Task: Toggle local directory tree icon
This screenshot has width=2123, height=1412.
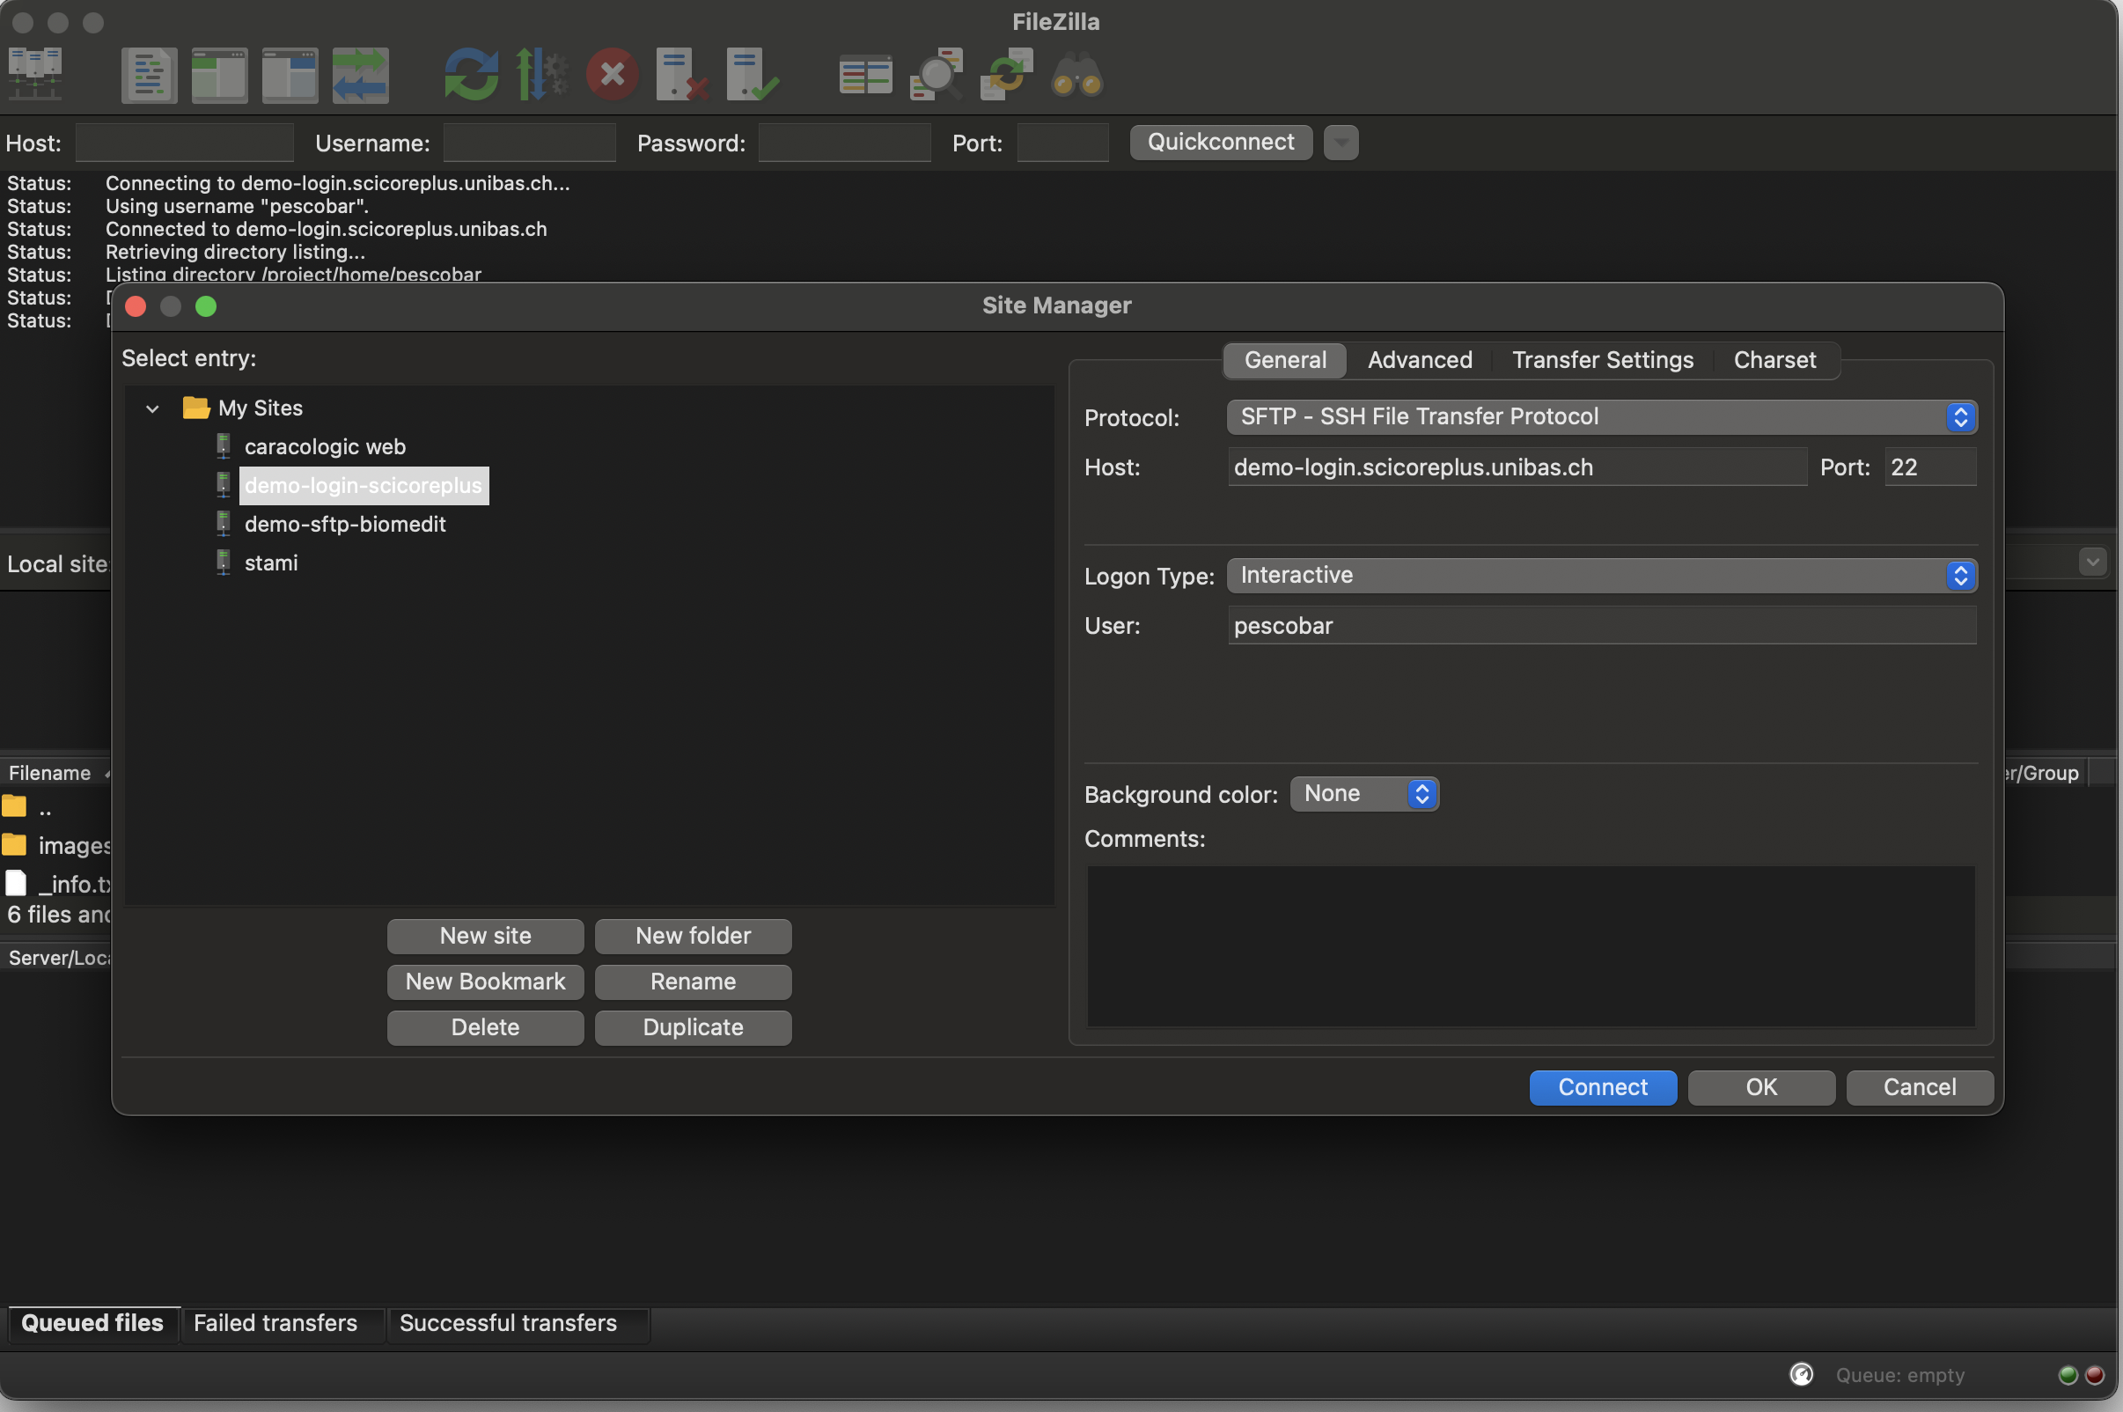Action: click(x=219, y=75)
